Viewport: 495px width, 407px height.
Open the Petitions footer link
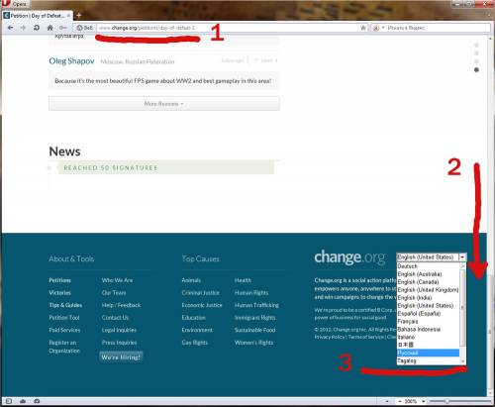[x=59, y=280]
